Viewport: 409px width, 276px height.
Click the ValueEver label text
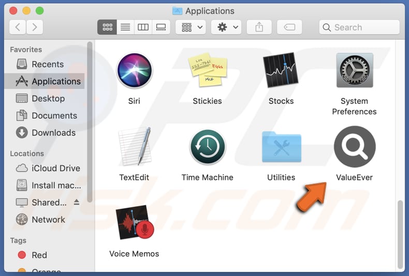click(x=354, y=177)
